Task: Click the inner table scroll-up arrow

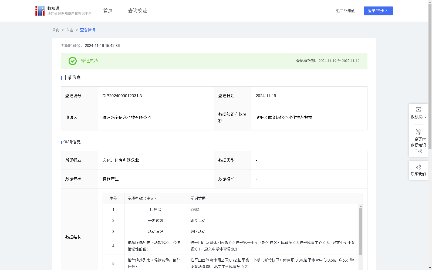Action: tap(361, 206)
